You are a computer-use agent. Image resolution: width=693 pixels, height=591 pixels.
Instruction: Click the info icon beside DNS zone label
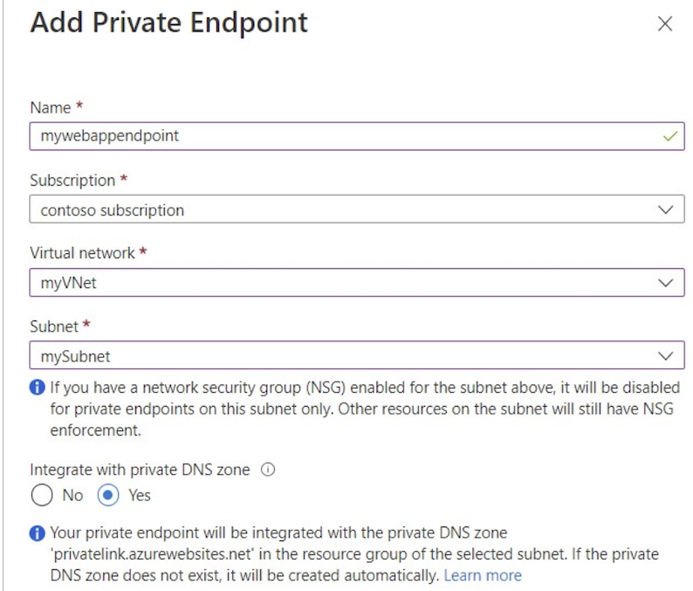(268, 469)
